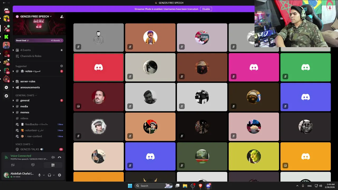
Task: Select the officer-cap avatar participant tile
Action: pyautogui.click(x=98, y=127)
